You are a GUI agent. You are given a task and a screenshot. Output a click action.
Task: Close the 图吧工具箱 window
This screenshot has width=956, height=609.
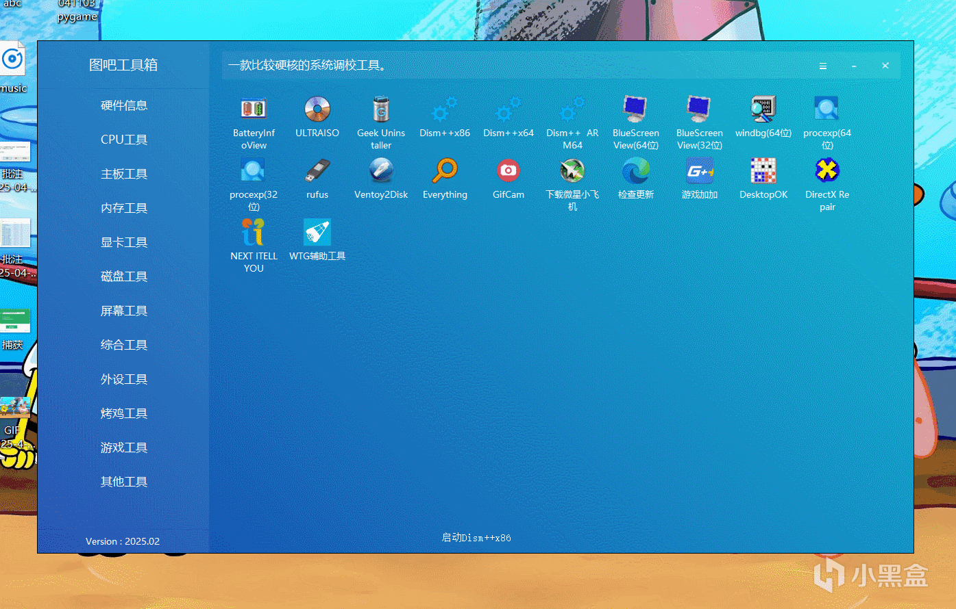(x=885, y=66)
